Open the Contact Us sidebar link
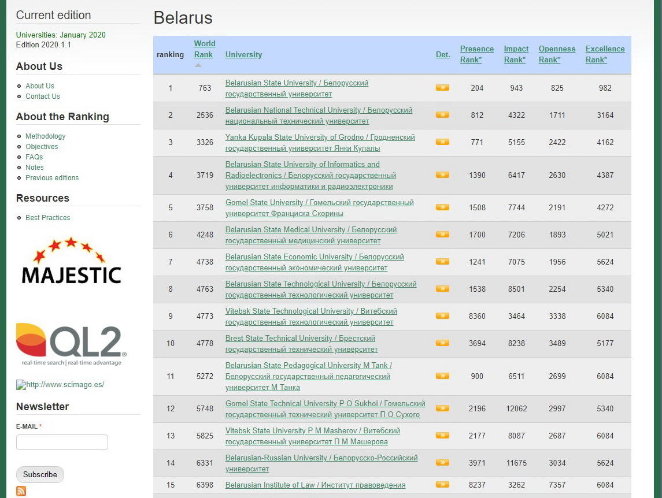 coord(43,96)
